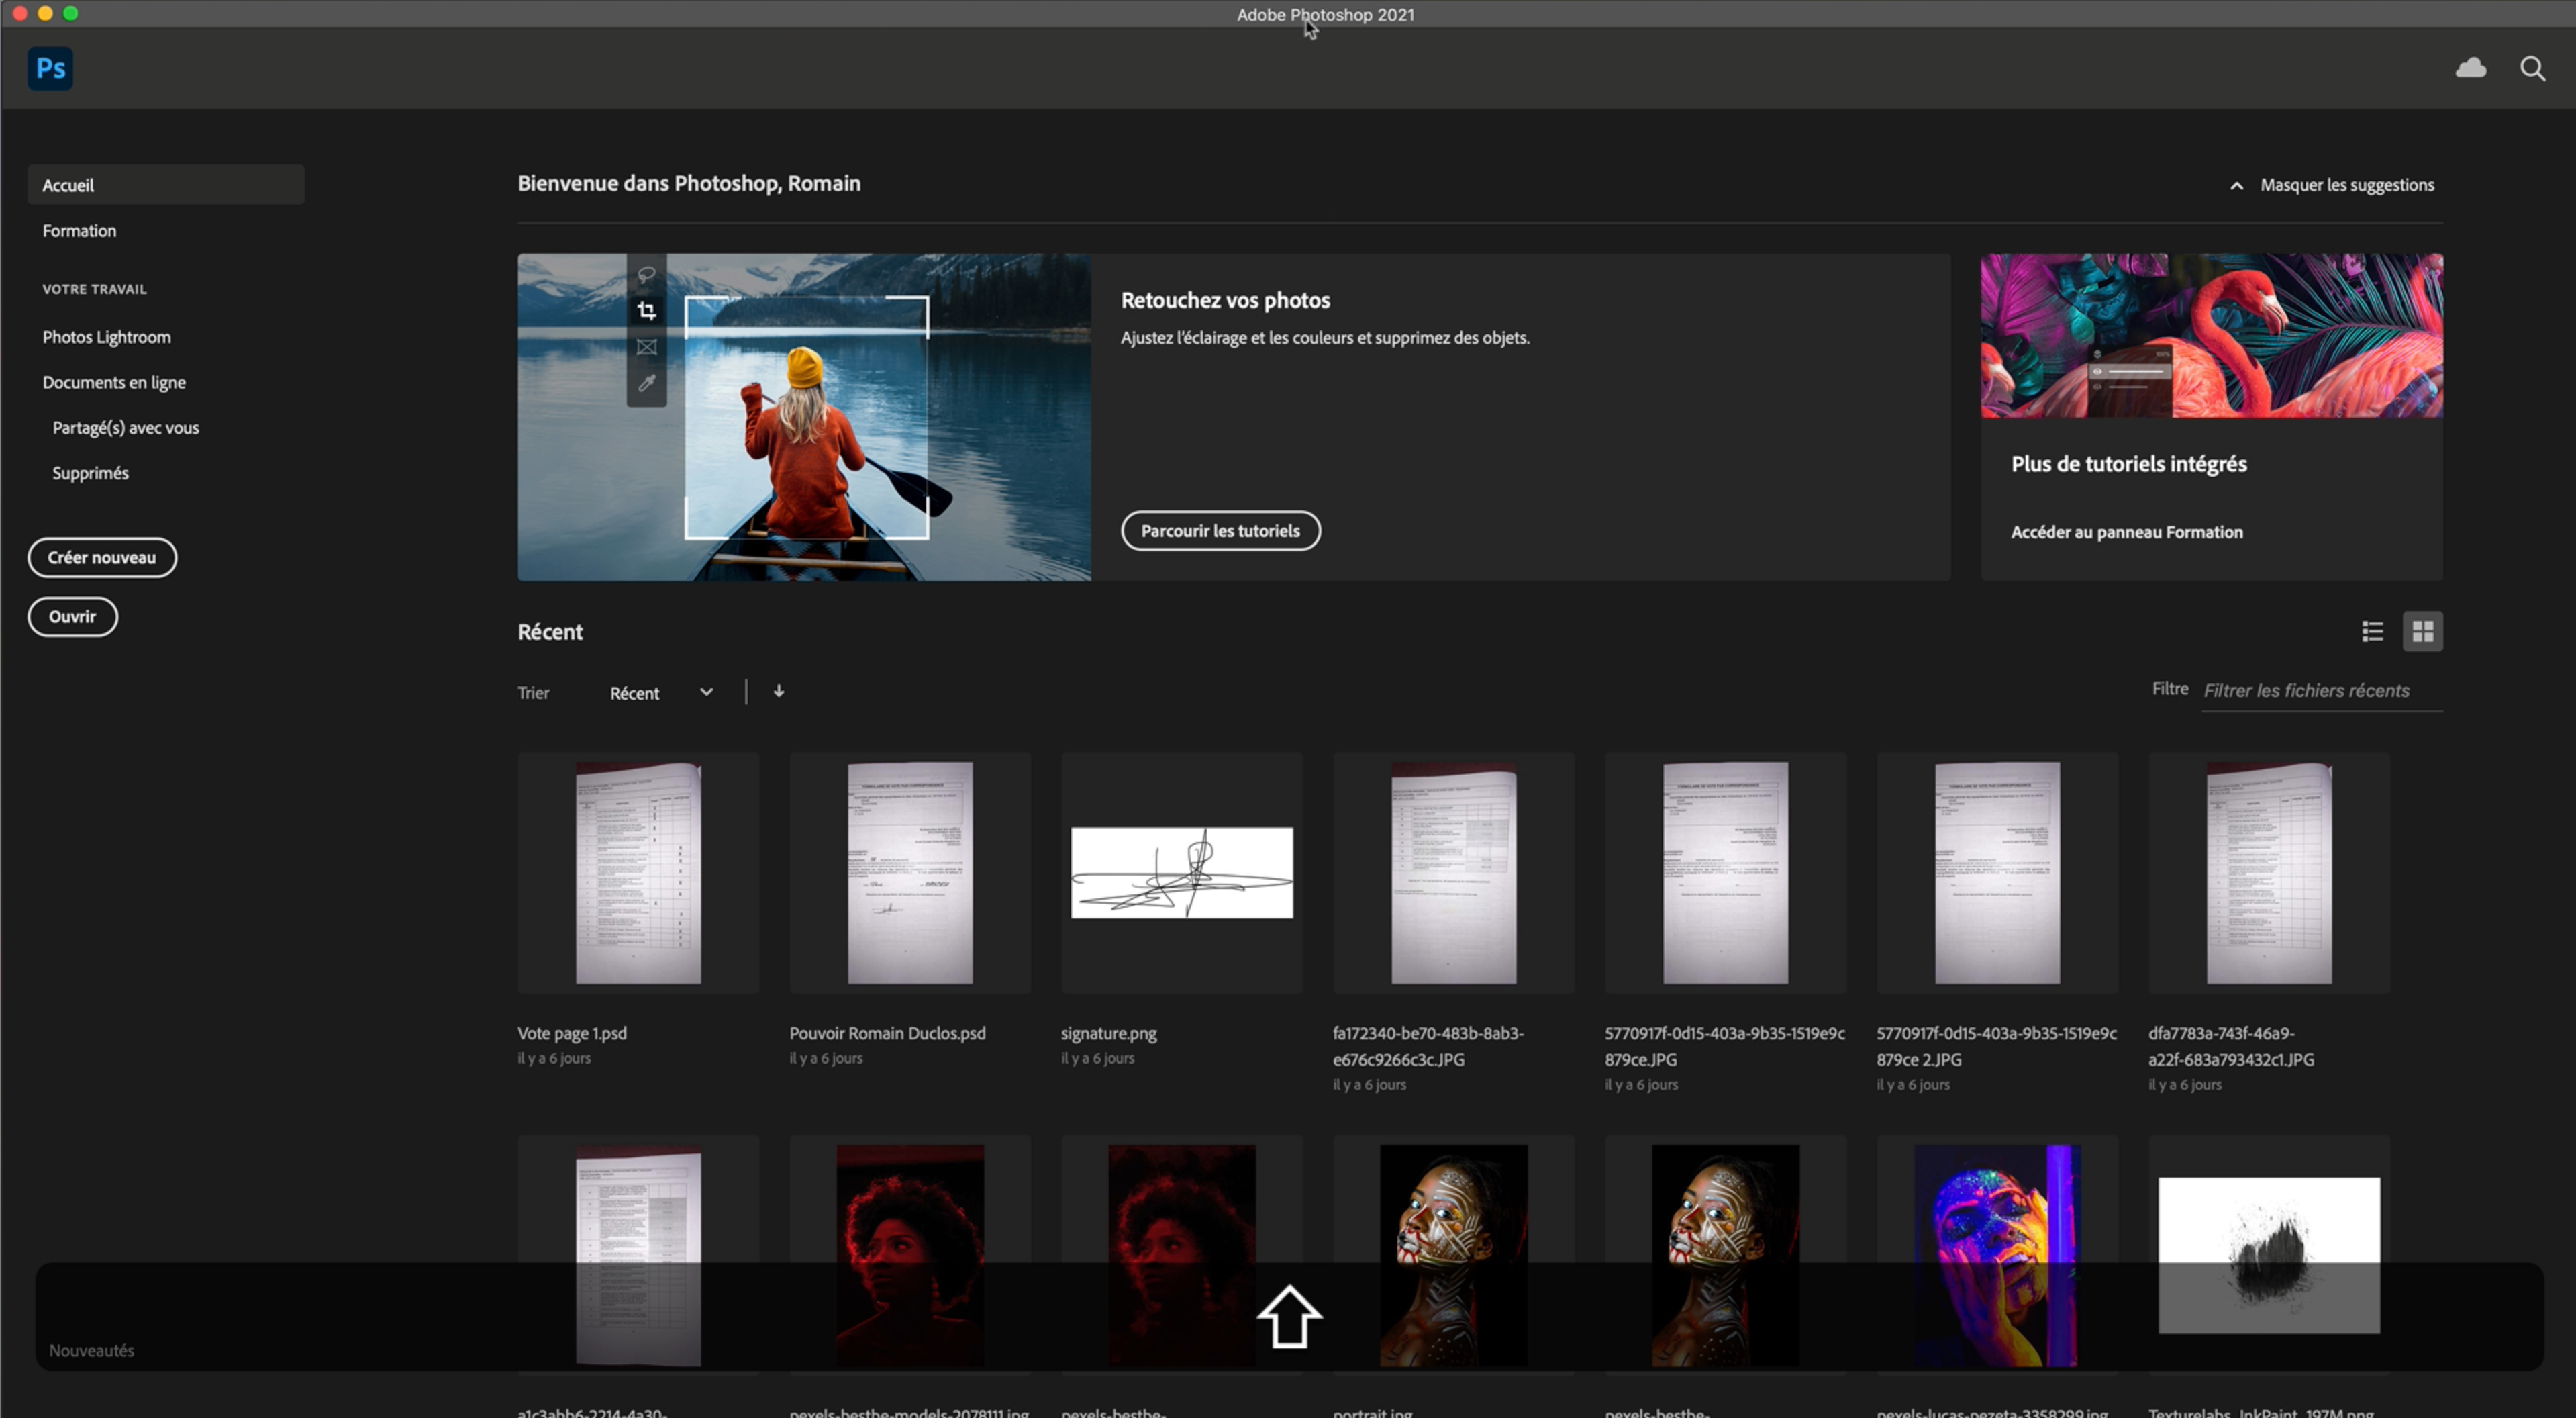
Task: Follow Accéder au panneau Formation link
Action: pos(2126,532)
